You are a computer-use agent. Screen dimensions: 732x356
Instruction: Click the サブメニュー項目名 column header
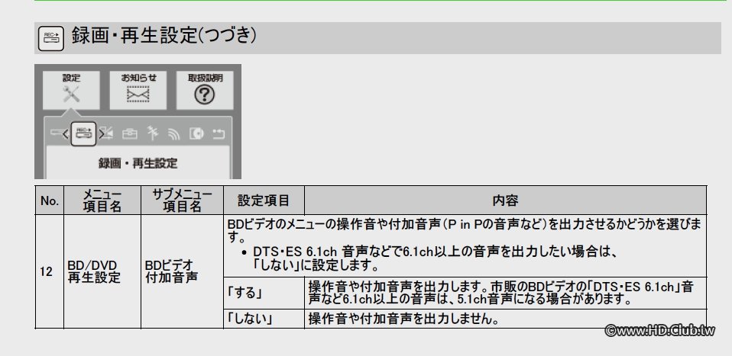pos(182,200)
